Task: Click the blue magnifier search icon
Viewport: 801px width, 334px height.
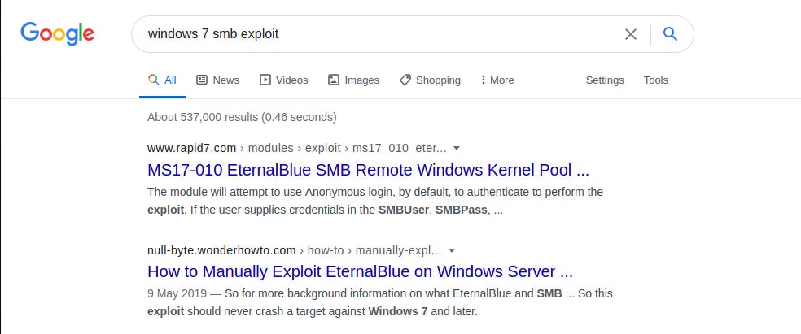Action: pyautogui.click(x=670, y=34)
